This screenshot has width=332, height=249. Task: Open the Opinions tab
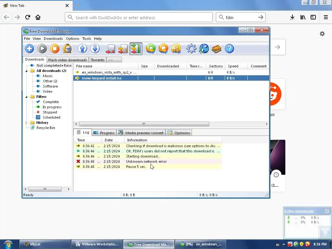click(179, 133)
